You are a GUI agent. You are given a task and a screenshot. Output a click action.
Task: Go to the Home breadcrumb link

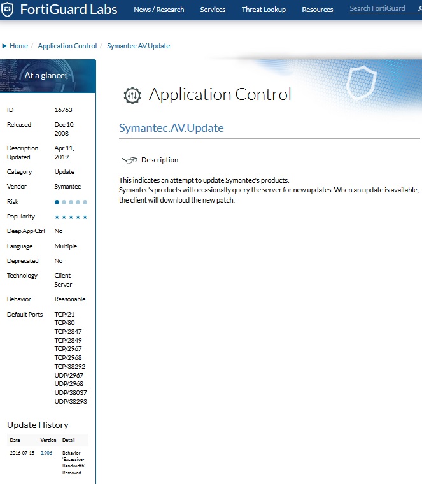19,46
